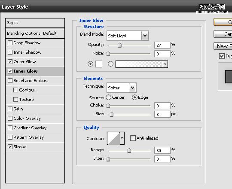Open the Outer Glow settings label

tap(24, 62)
